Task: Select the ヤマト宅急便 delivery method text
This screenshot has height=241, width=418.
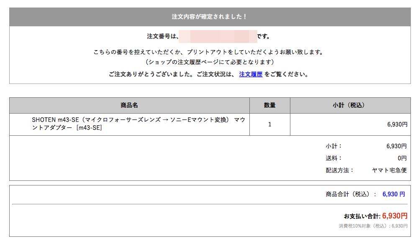Action: pyautogui.click(x=389, y=170)
